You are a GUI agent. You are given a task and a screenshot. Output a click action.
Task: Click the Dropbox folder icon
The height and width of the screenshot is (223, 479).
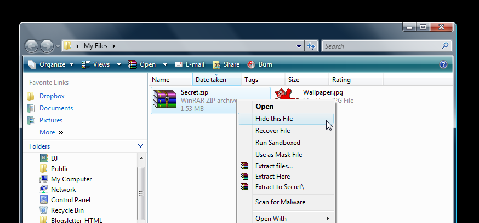[31, 96]
